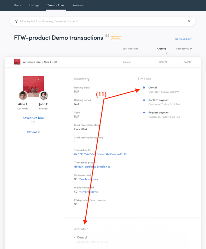Switch to the Users tab

point(18,5)
